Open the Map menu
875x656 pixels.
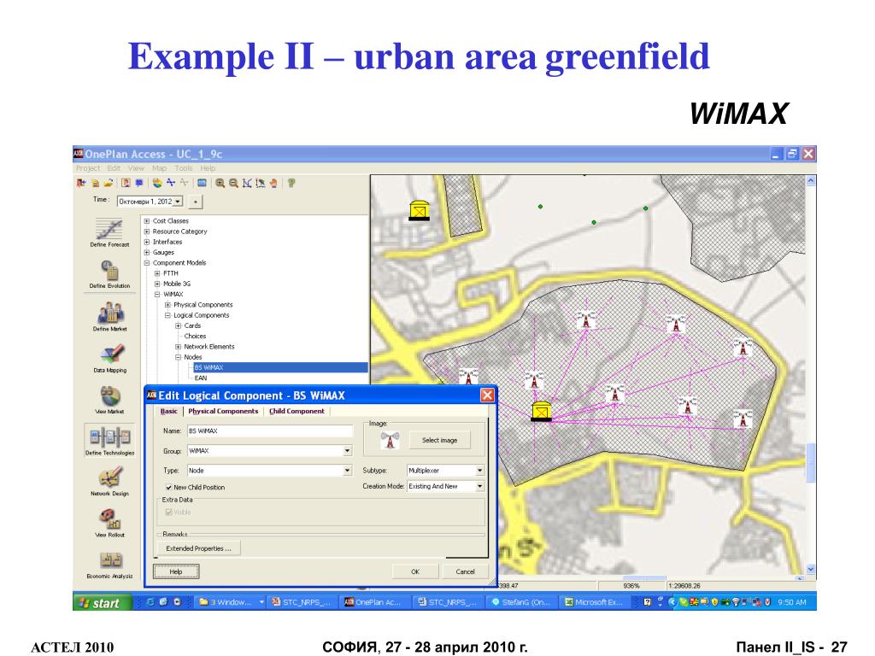[159, 168]
